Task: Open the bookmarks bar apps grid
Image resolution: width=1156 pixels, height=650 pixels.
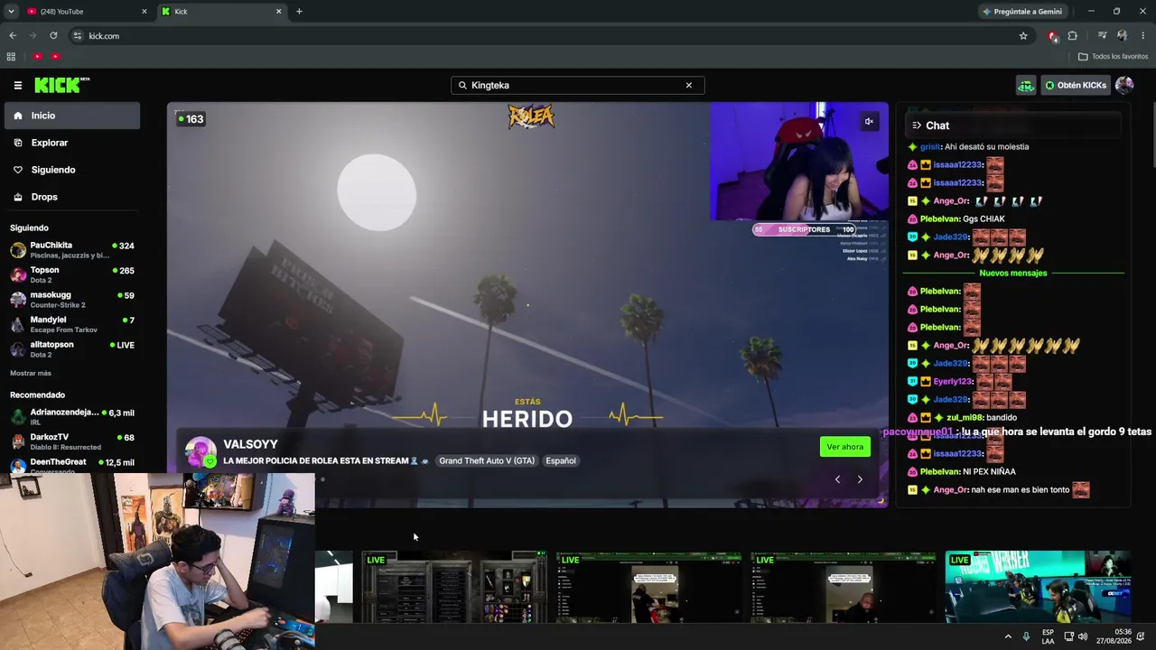Action: tap(11, 56)
